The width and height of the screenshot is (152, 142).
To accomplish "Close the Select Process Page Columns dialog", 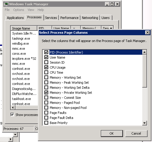I will [x=148, y=32].
